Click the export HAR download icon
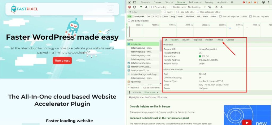Image resolution: width=272 pixels, height=125 pixels. pyautogui.click(x=222, y=7)
